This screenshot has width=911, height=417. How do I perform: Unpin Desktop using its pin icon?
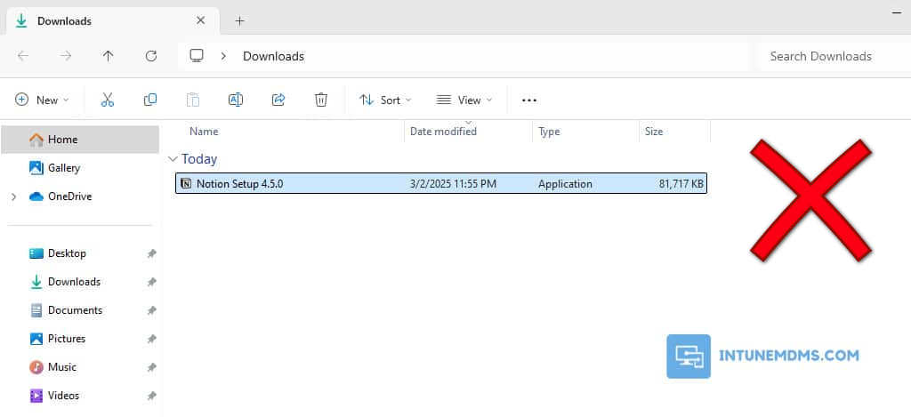151,253
